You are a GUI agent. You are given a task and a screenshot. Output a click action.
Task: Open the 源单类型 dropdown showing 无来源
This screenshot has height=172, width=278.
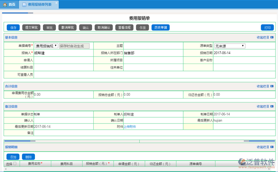230,46
